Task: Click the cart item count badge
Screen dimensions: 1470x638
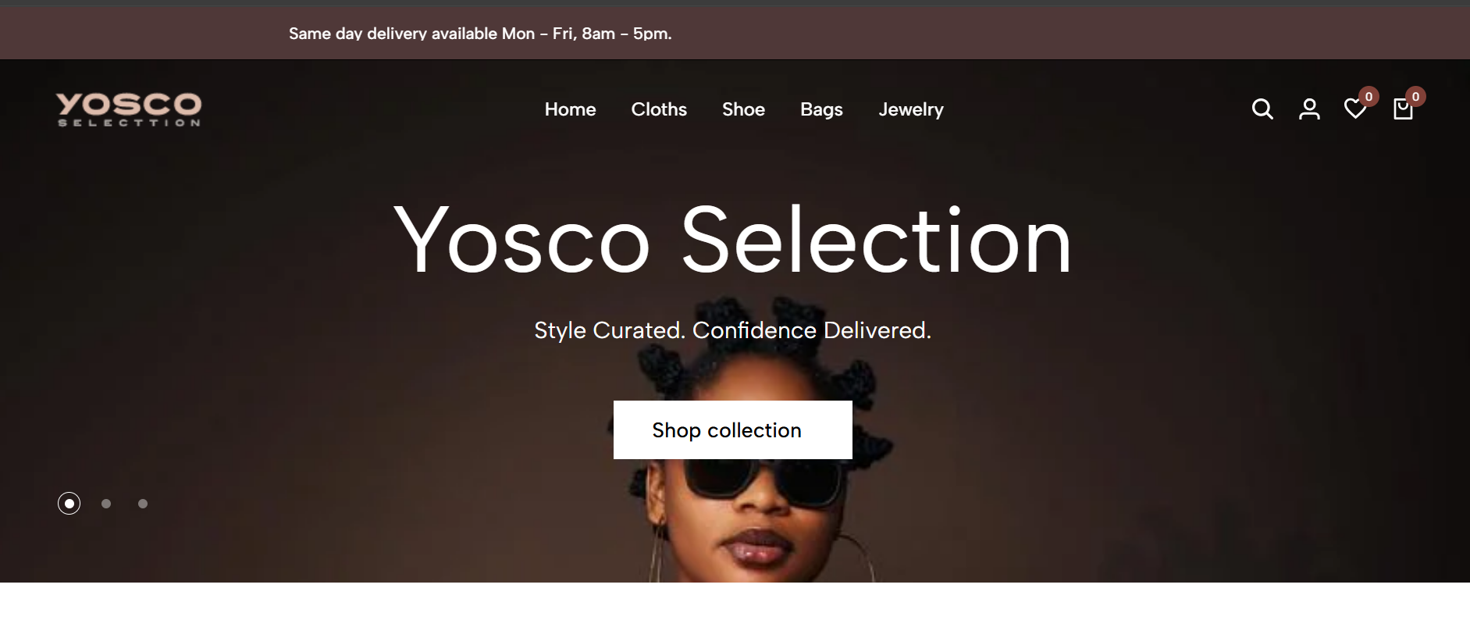Action: [1415, 97]
